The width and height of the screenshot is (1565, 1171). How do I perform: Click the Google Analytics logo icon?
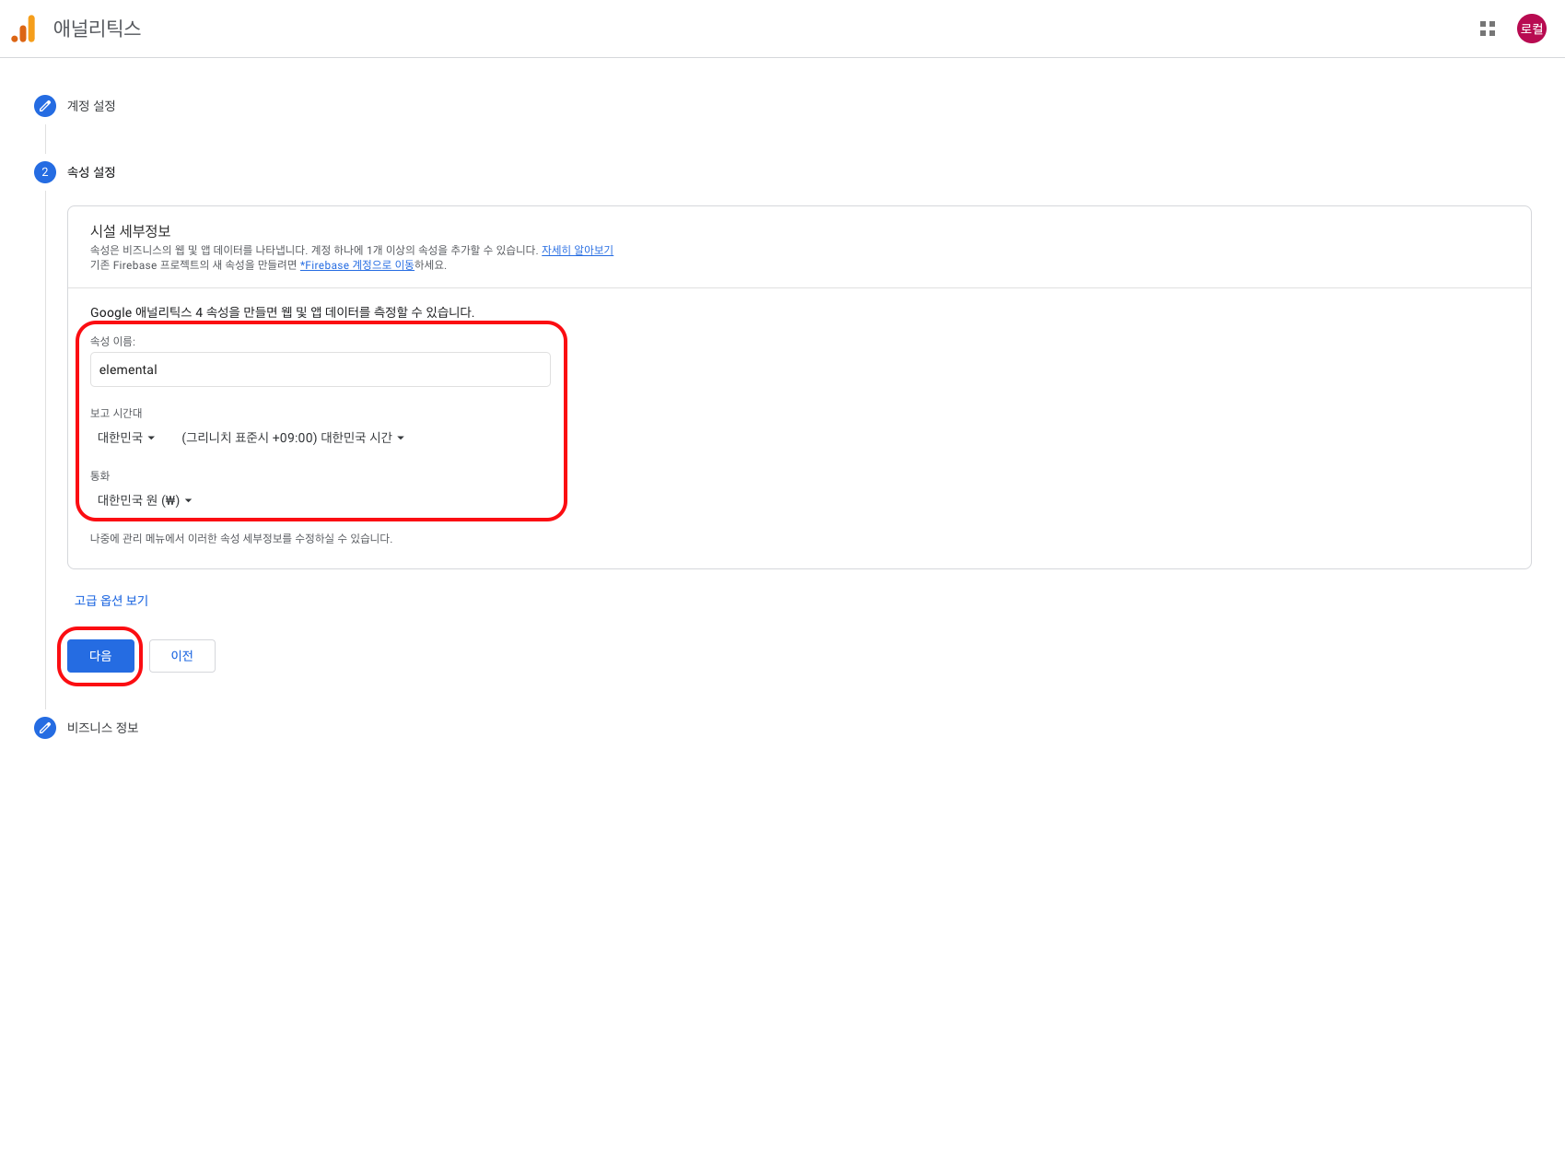[24, 29]
